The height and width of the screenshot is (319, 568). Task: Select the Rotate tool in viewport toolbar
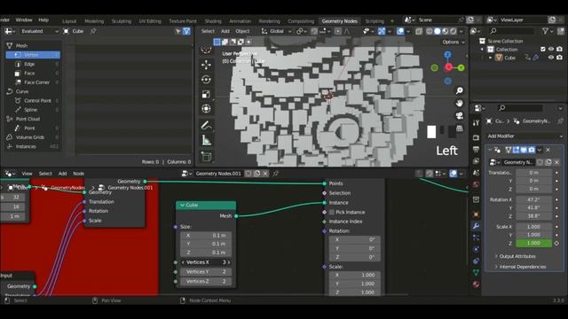(x=207, y=80)
